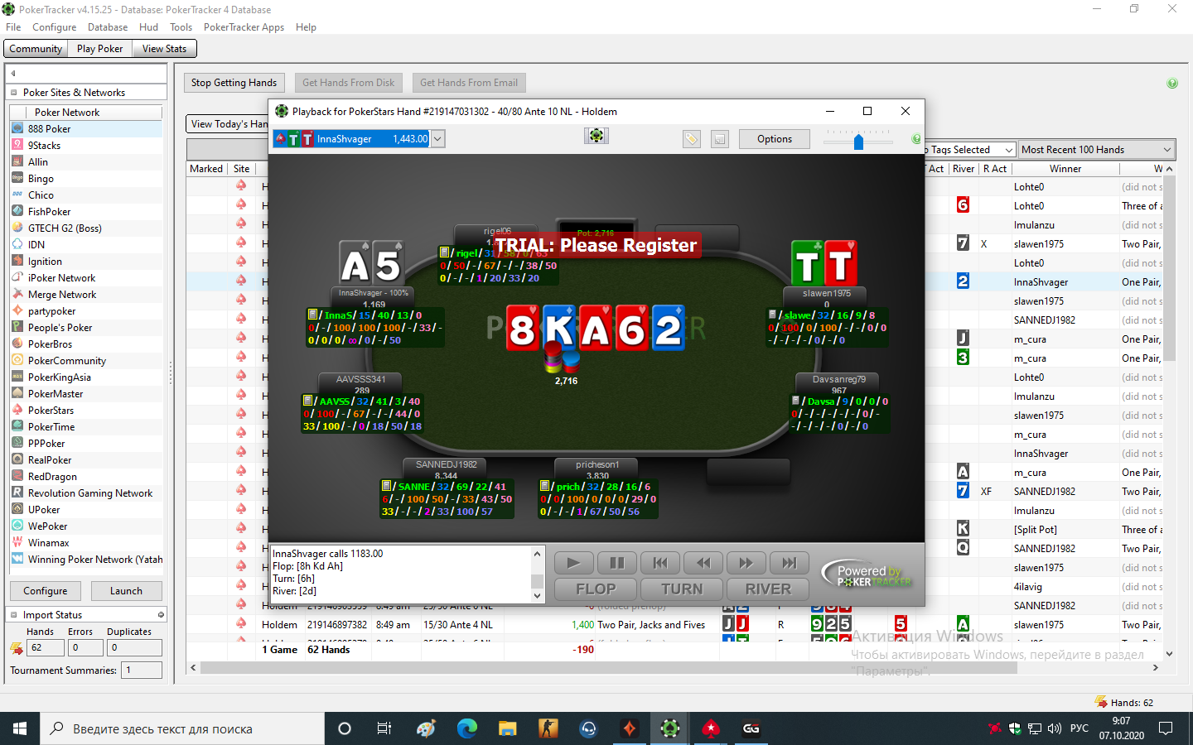1193x745 pixels.
Task: Open notes icon in AAVSSS341 HUD
Action: [x=307, y=401]
